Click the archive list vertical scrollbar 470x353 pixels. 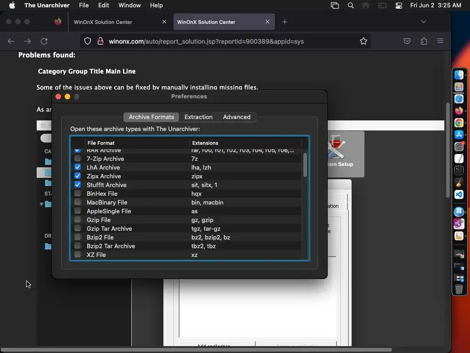point(305,165)
